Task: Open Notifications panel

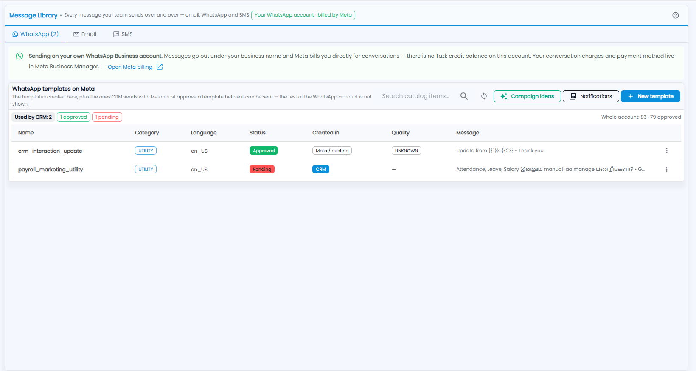Action: pyautogui.click(x=591, y=96)
